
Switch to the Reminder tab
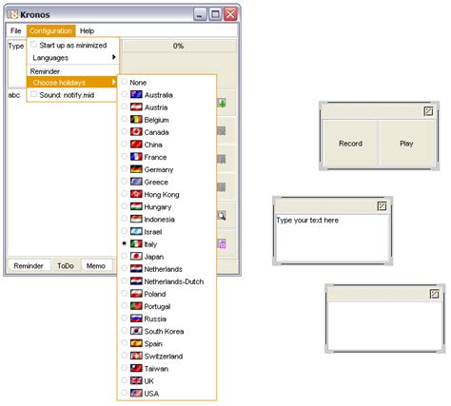pos(29,265)
